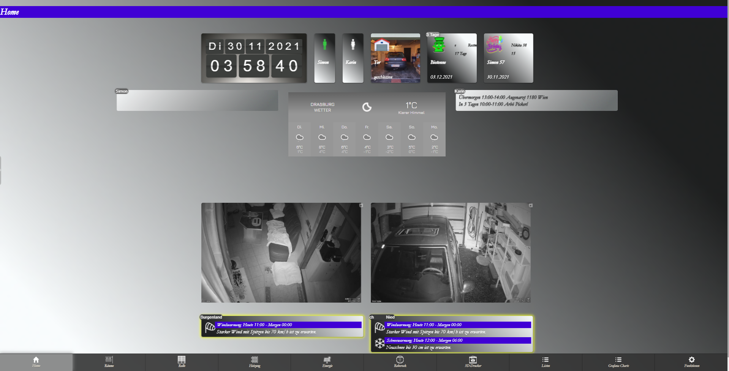
Task: Show the Listen tab
Action: tap(546, 362)
